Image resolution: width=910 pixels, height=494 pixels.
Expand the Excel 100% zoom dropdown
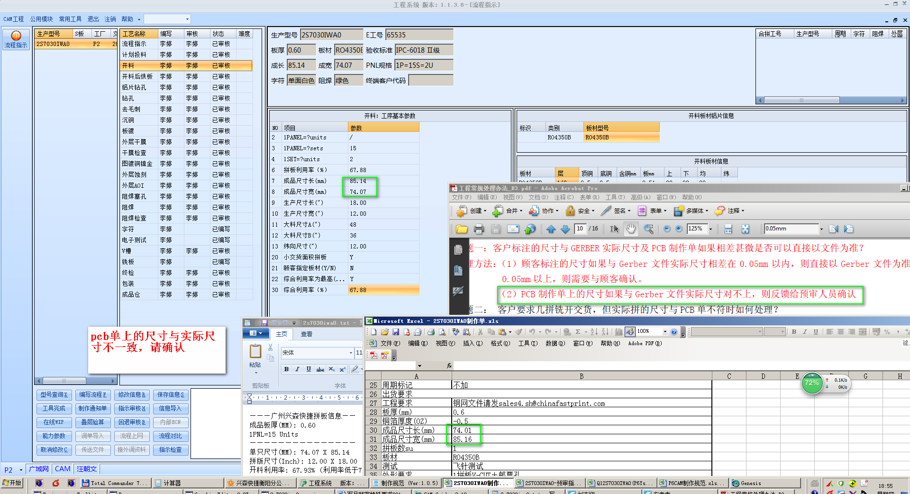click(x=665, y=332)
